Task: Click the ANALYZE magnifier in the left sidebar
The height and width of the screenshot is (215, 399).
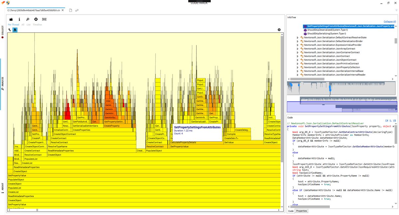Action: [x=3, y=88]
